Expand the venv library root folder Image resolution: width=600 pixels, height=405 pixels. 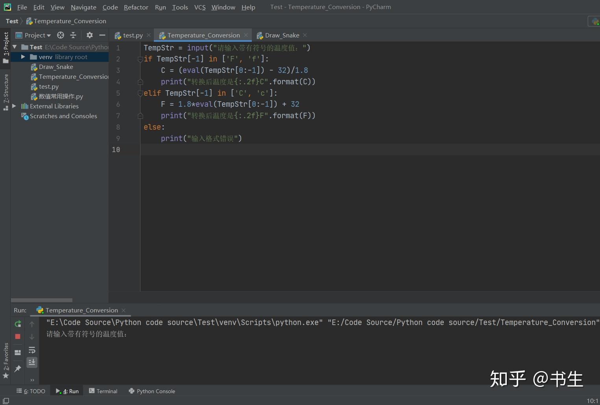23,57
